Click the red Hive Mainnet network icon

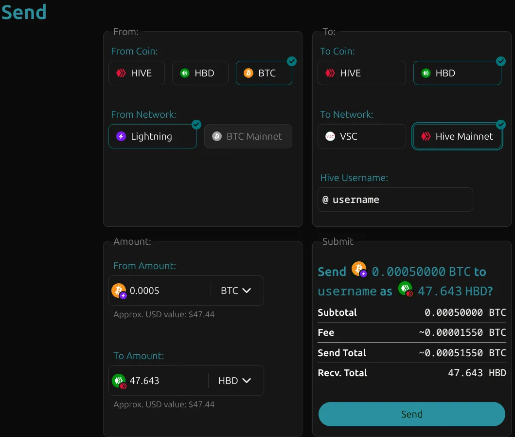pos(426,136)
